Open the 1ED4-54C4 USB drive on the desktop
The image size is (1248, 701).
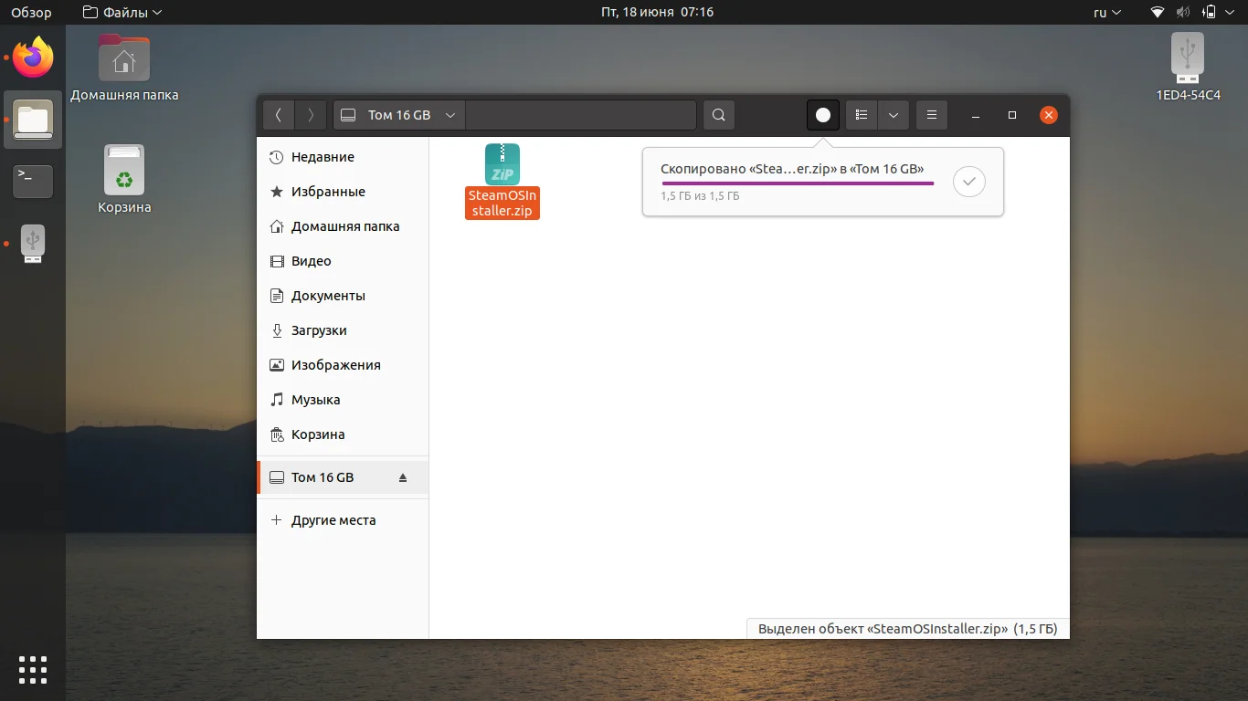(1188, 68)
